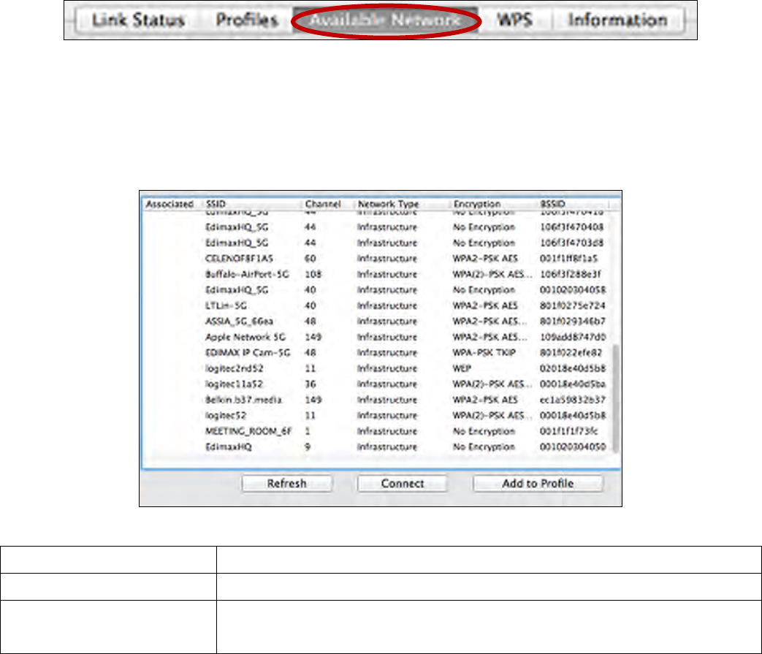Screen dimensions: 762x654
Task: Open the WPS tab
Action: point(514,20)
